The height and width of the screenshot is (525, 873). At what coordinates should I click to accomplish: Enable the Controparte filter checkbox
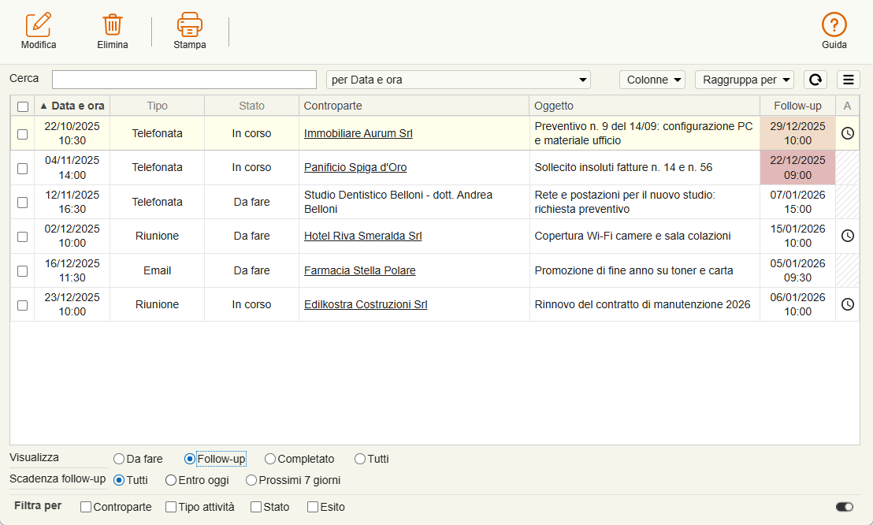tap(86, 507)
